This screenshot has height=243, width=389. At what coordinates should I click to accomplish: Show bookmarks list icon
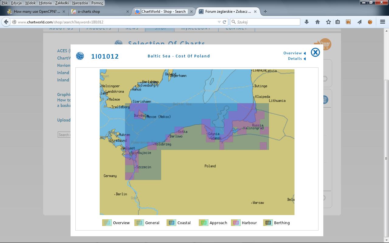click(338, 22)
